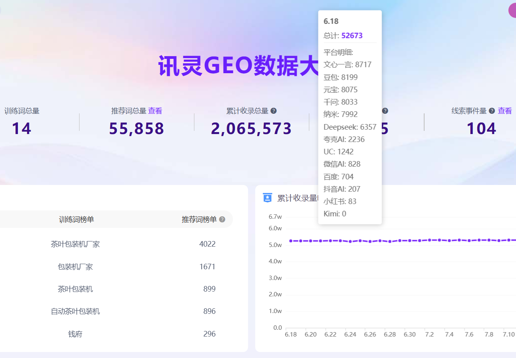Click 文心一言: 8717 in the tooltip

coord(347,64)
